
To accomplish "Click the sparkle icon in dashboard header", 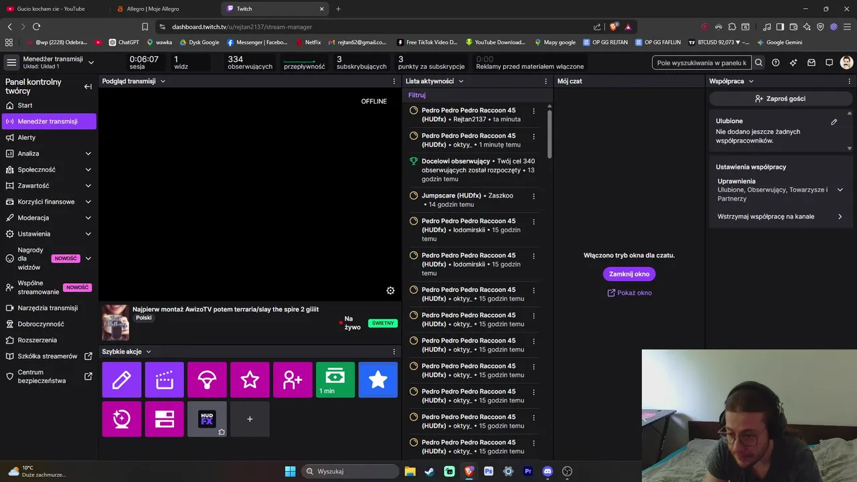I will click(x=793, y=62).
